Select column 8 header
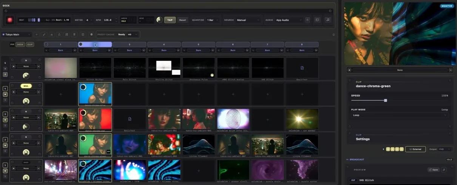The width and height of the screenshot is (457, 185). point(302,45)
